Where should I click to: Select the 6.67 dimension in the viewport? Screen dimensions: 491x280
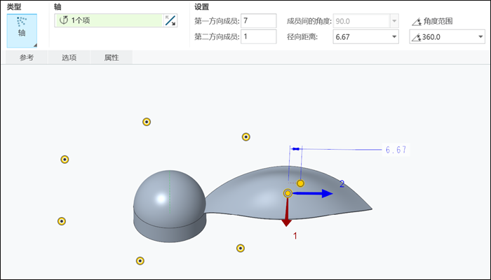(396, 150)
